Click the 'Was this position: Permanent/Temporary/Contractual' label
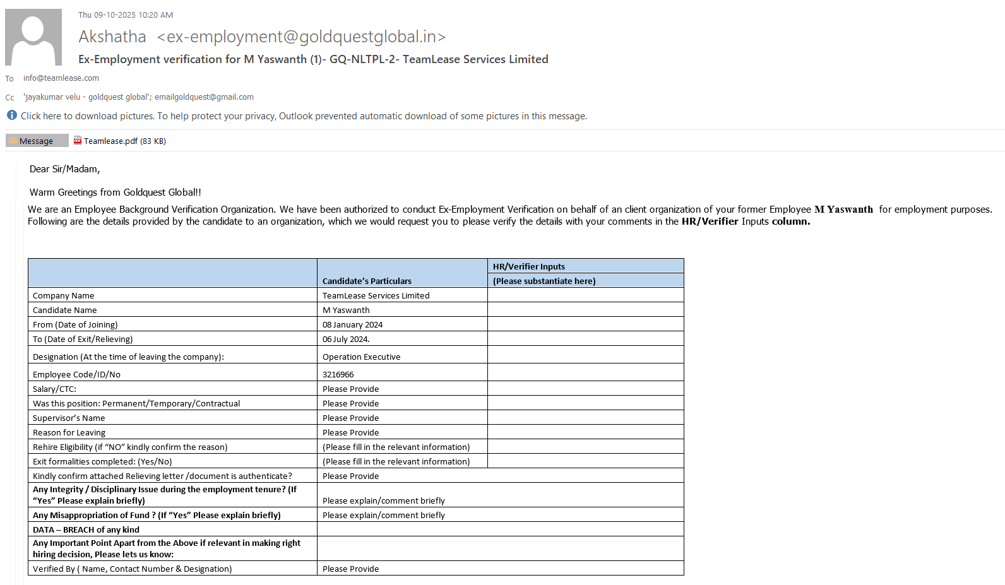 [136, 403]
